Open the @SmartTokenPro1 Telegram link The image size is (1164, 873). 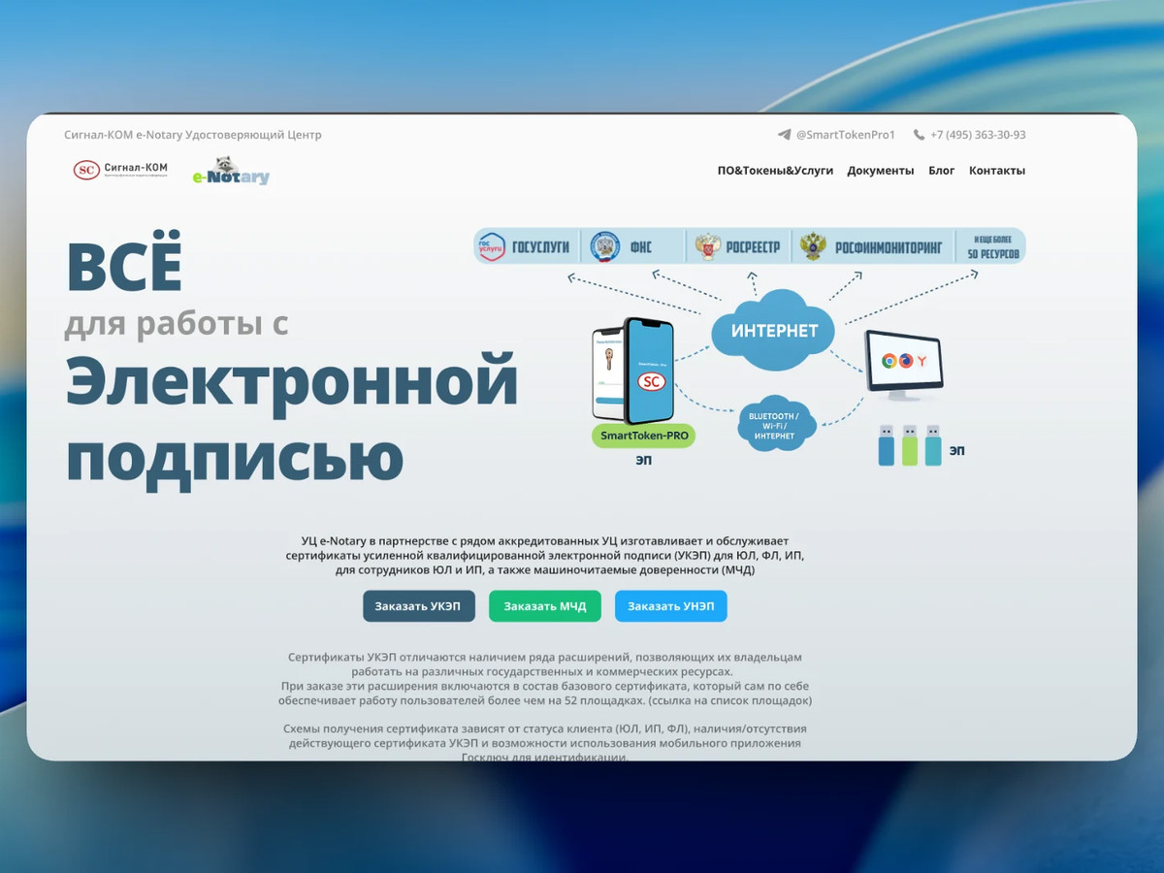click(x=845, y=135)
